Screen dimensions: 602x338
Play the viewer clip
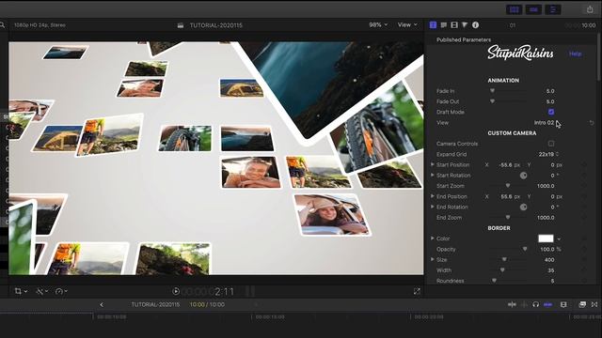coord(176,292)
